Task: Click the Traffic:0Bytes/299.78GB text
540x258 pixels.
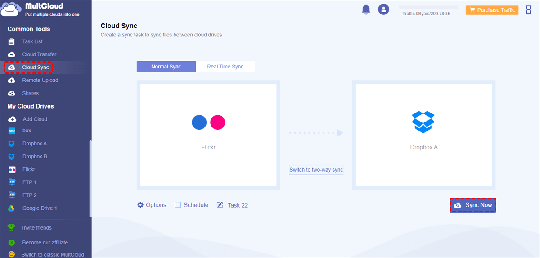Action: click(x=426, y=14)
